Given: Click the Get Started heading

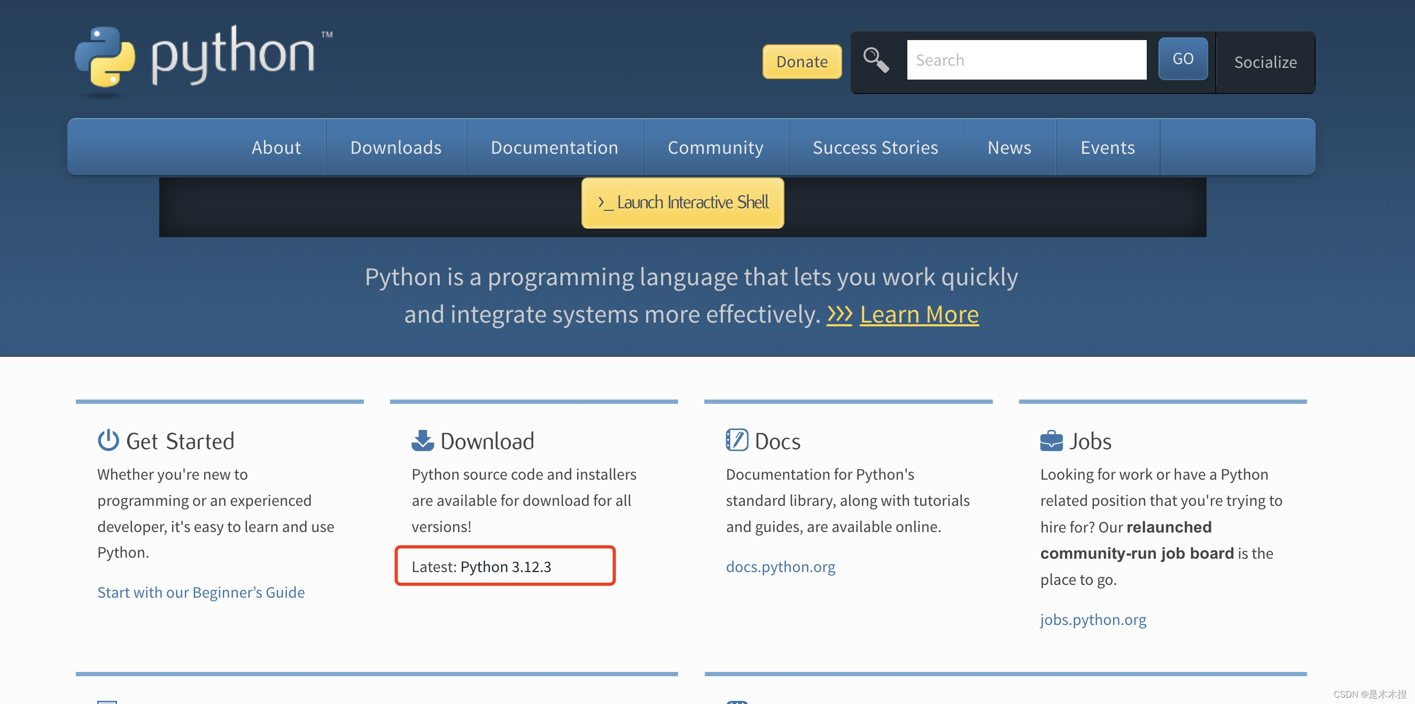Looking at the screenshot, I should [180, 441].
